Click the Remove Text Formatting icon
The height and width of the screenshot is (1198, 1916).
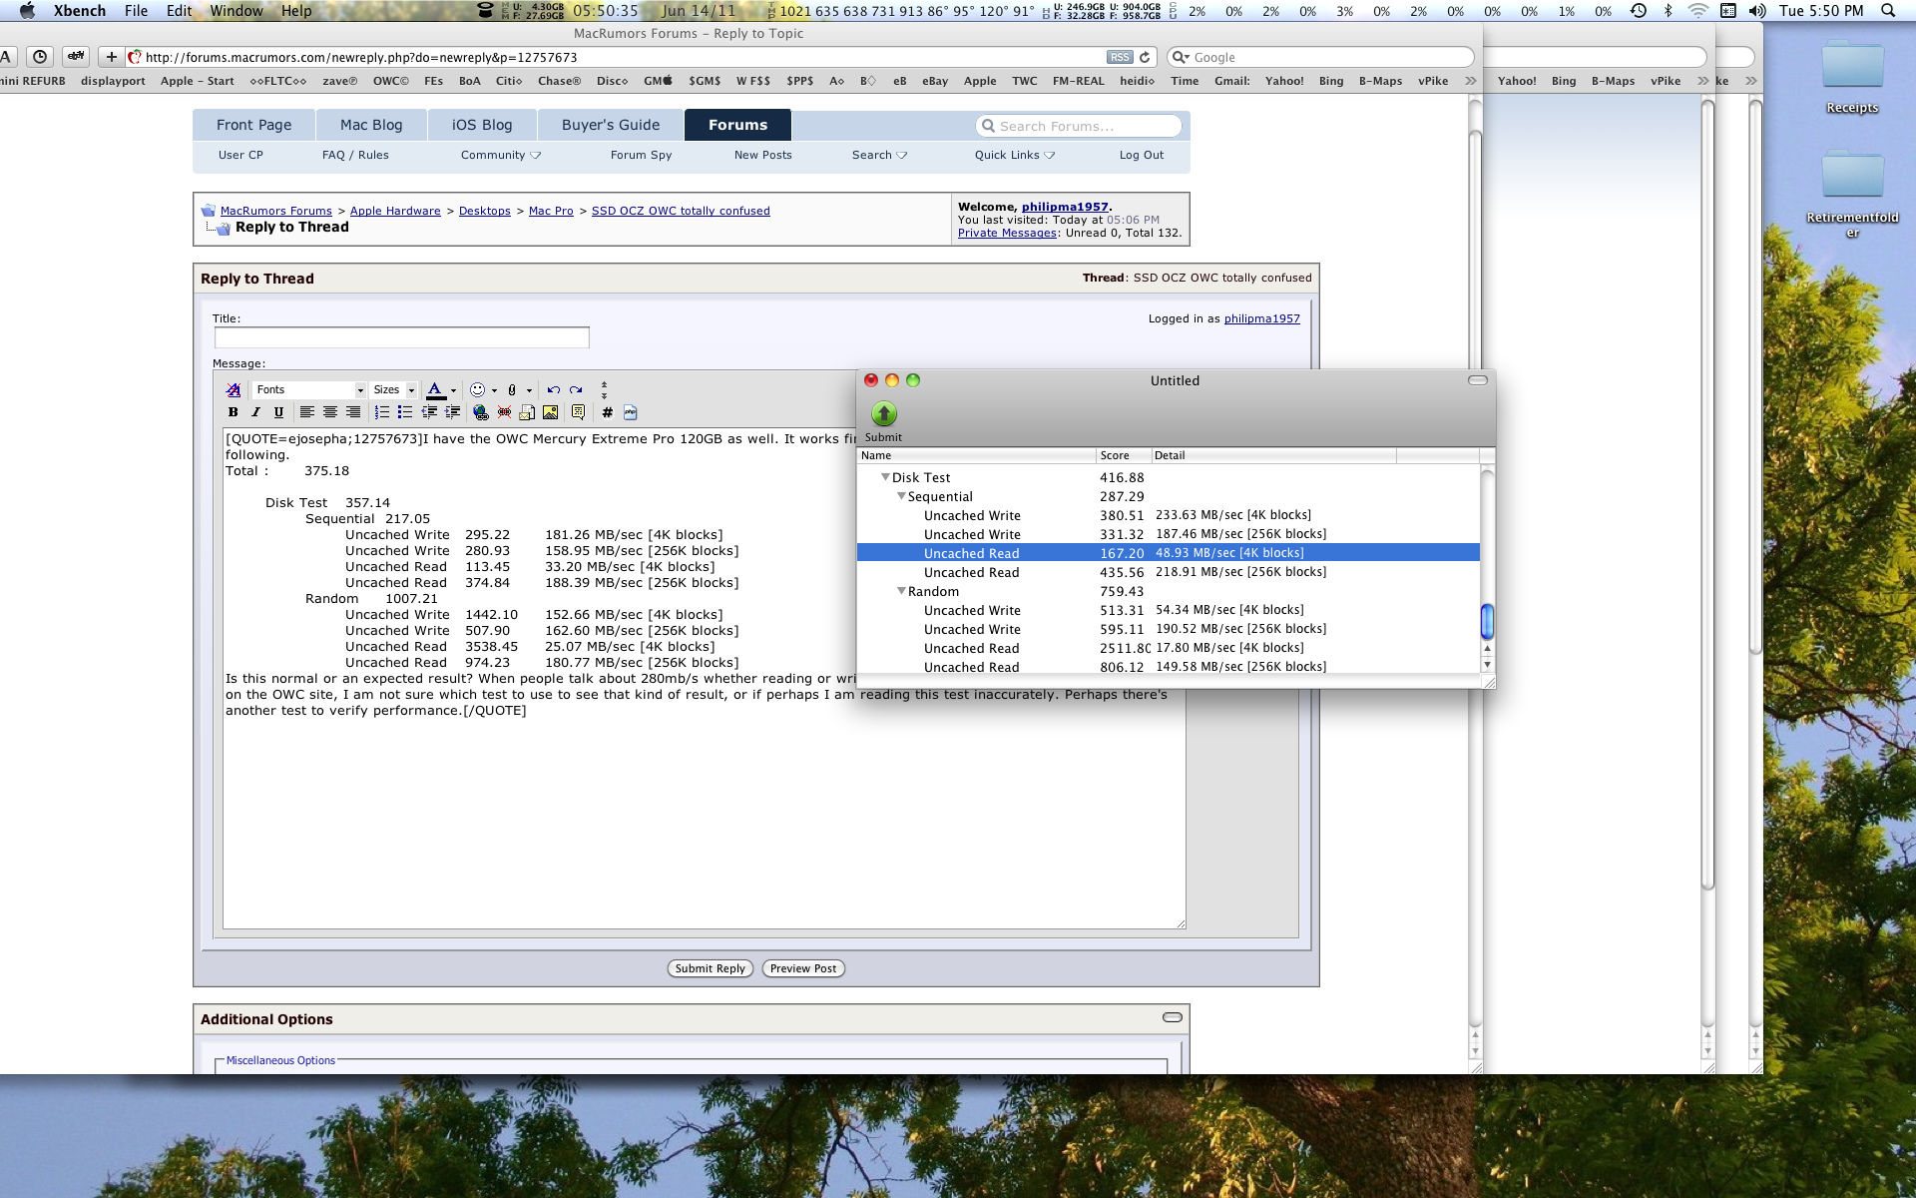click(x=233, y=390)
